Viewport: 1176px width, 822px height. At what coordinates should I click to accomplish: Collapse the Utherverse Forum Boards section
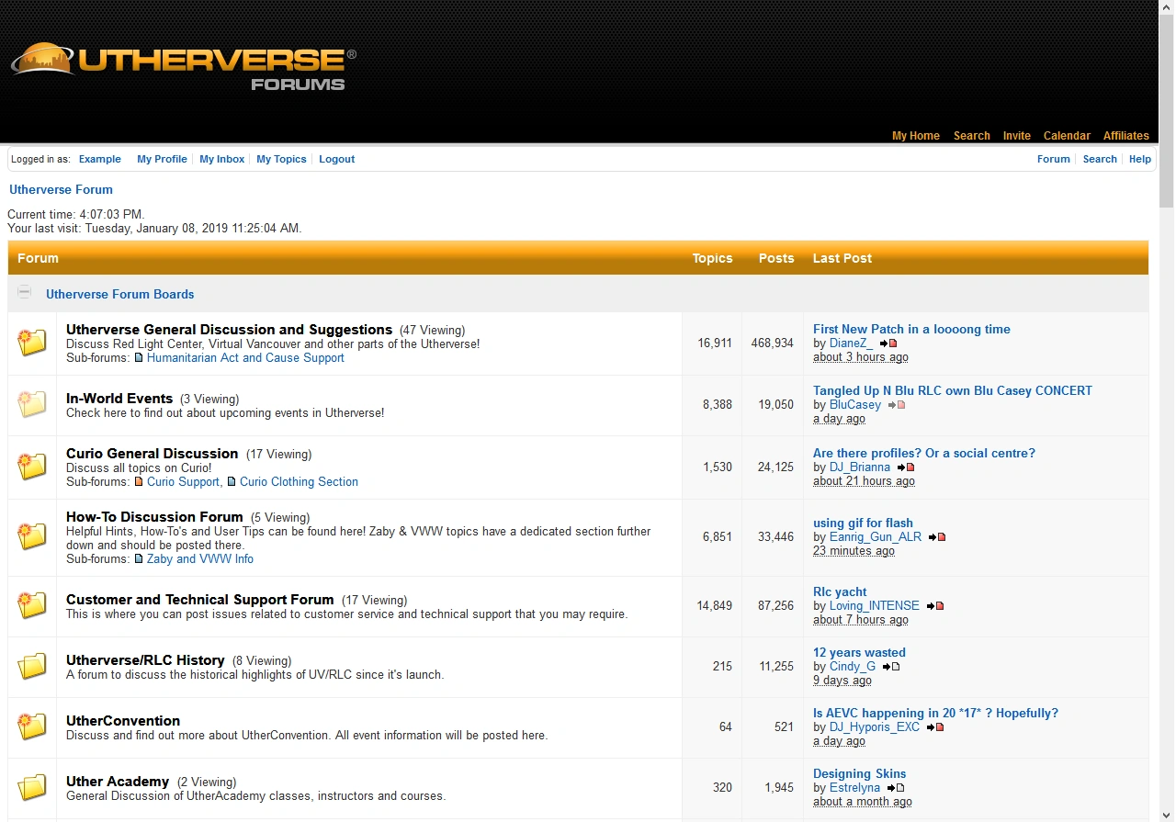pos(24,292)
